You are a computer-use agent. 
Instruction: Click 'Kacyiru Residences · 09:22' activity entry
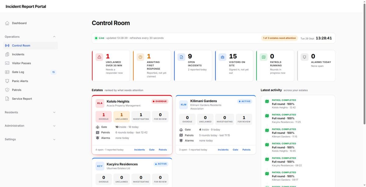tap(287, 165)
